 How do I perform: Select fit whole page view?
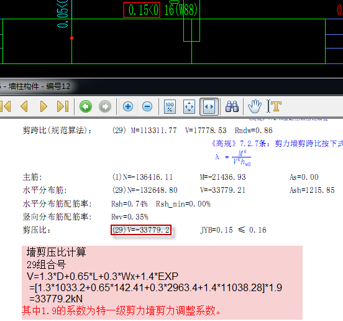[x=190, y=107]
